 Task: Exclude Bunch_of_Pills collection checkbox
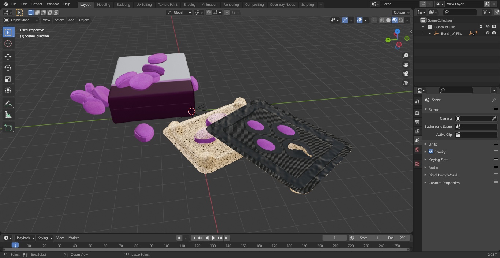(x=481, y=26)
